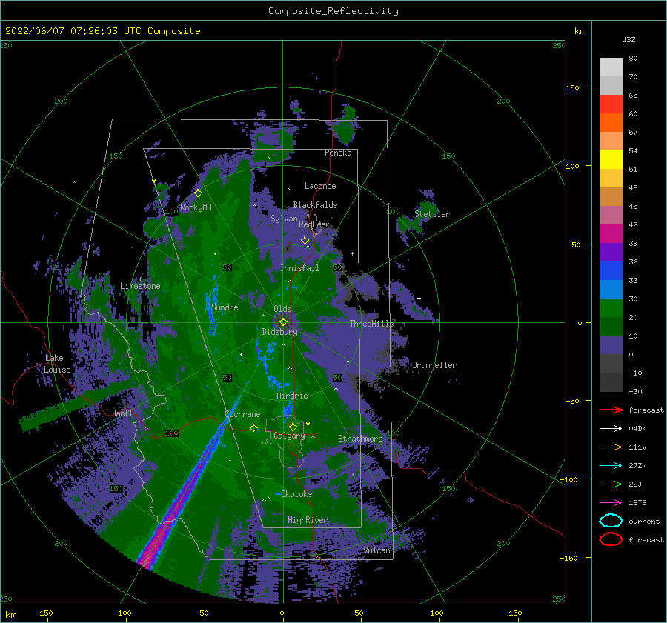
Task: Pick the red swatch in dBZ scale
Action: tap(611, 104)
